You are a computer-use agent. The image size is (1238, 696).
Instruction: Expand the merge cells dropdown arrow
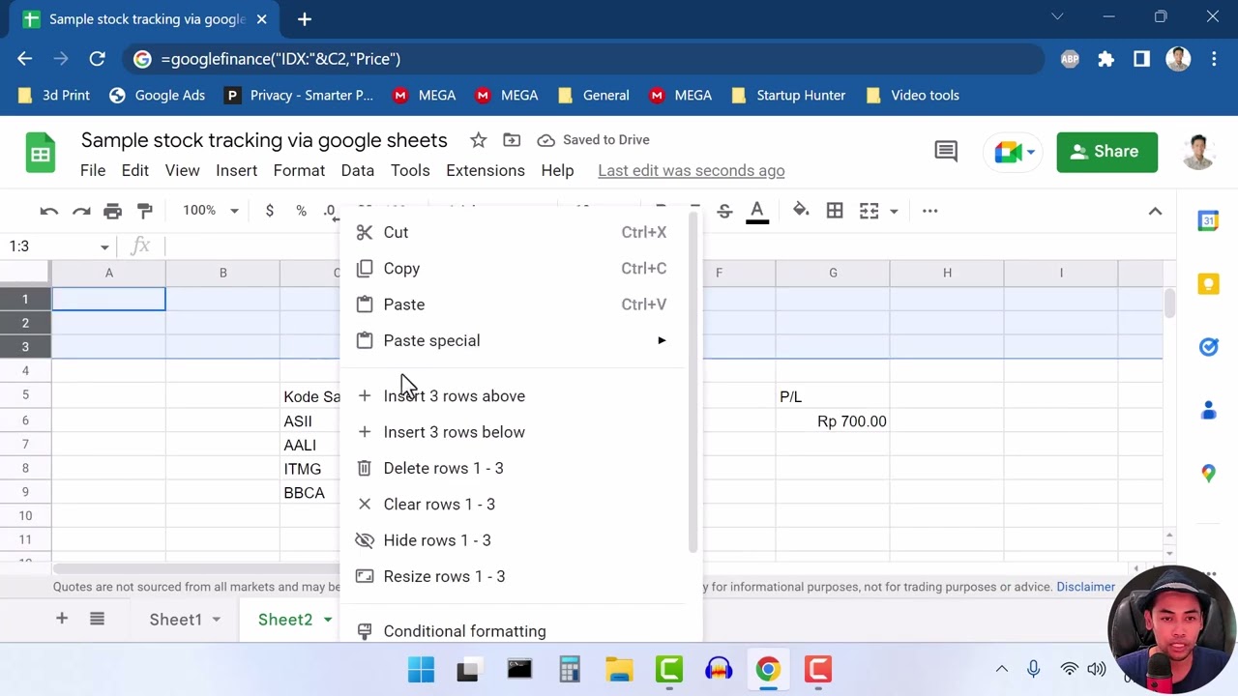tap(894, 211)
